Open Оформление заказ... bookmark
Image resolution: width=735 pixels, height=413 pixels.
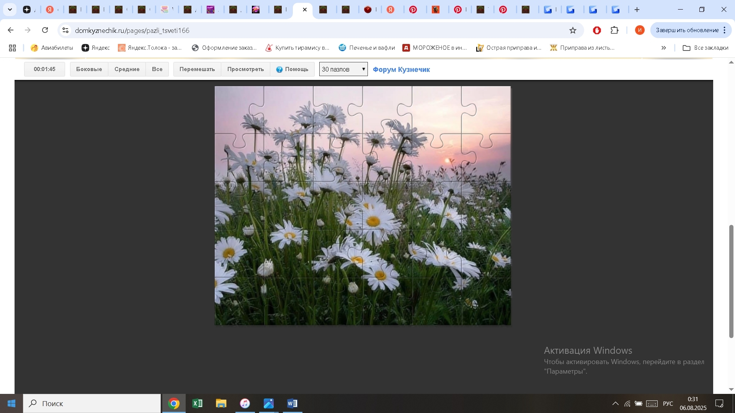(x=224, y=48)
